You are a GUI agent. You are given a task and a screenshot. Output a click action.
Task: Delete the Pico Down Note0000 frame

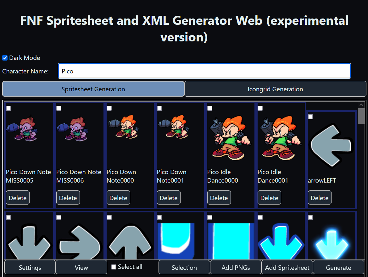coord(118,198)
